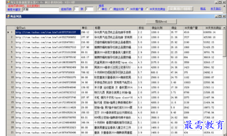Viewport: 227px width, 136px height.
Task: Click commission ratio 4200.0 in row 8
Action: click(160, 67)
